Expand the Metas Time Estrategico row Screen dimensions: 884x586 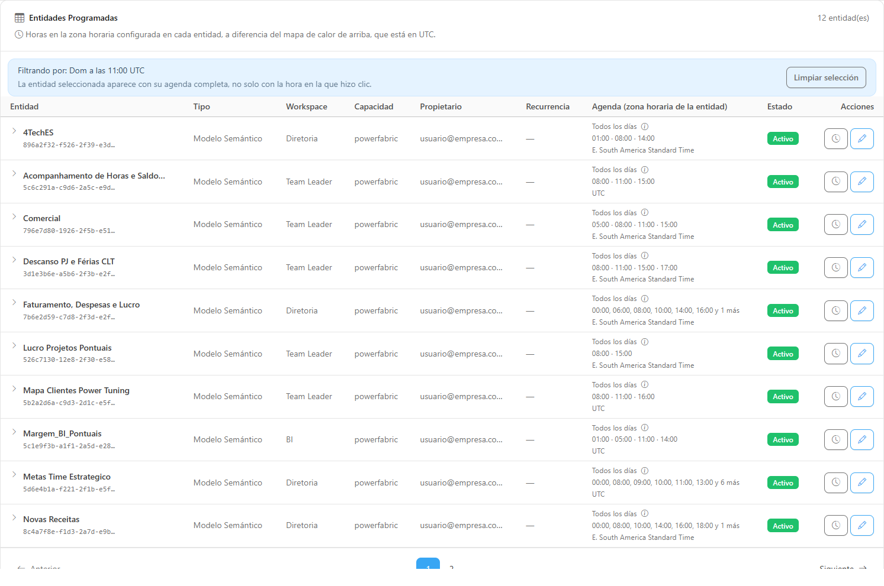(14, 475)
